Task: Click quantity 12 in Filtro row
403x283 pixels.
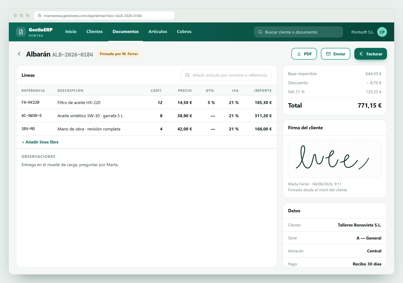Action: click(160, 103)
